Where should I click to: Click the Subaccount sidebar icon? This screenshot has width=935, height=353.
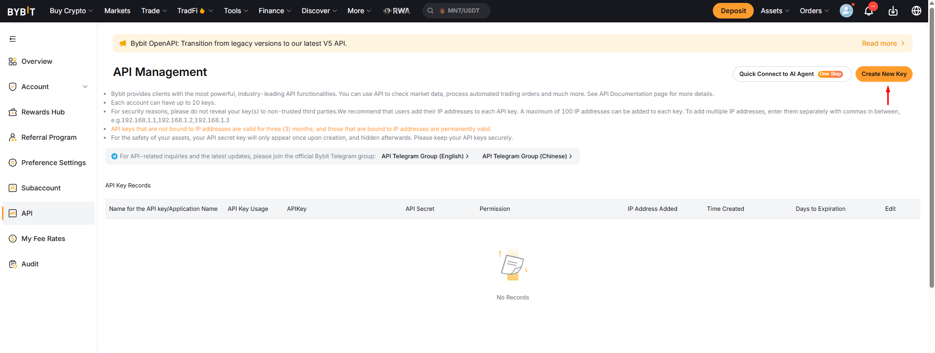13,188
